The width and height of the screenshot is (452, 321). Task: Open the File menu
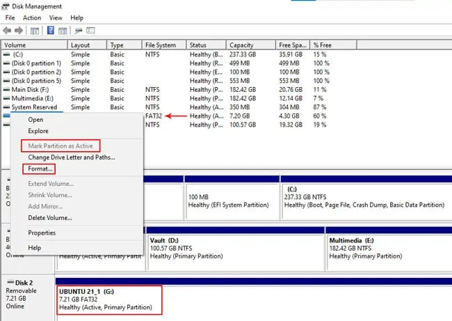[10, 17]
